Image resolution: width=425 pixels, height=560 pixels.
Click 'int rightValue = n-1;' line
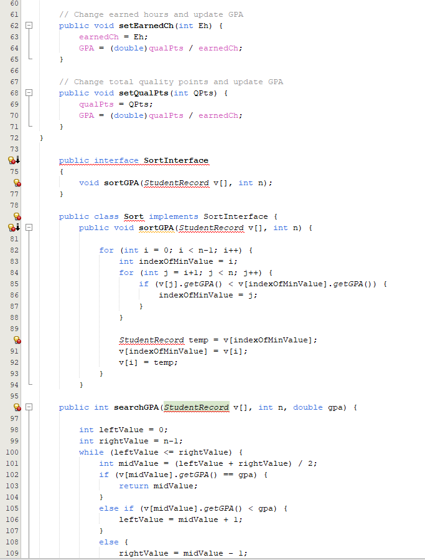pyautogui.click(x=131, y=441)
